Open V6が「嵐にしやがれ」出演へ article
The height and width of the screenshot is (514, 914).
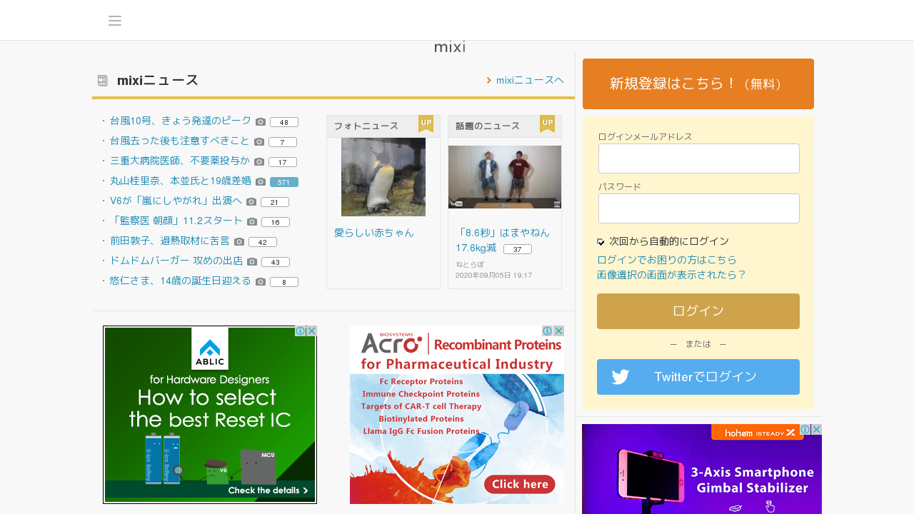coord(176,201)
